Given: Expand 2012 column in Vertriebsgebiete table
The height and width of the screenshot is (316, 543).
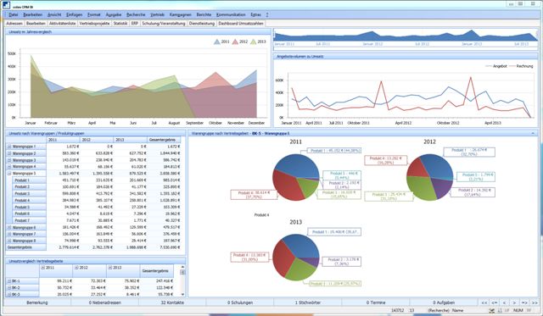Looking at the screenshot, I should pyautogui.click(x=76, y=268).
